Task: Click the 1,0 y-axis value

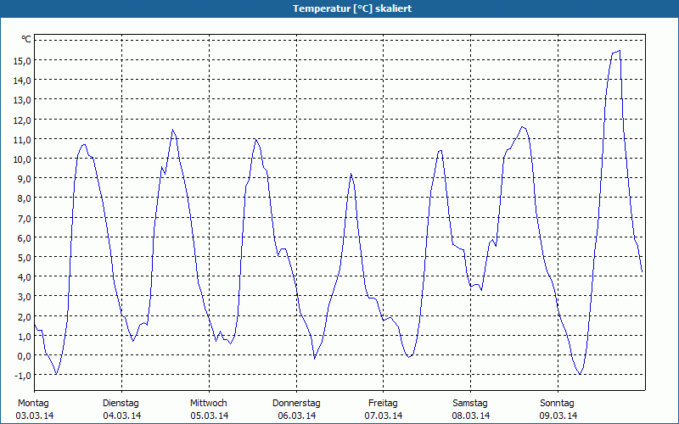Action: pos(25,336)
